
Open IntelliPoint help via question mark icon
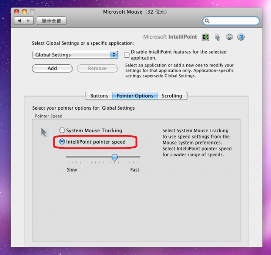[241, 37]
